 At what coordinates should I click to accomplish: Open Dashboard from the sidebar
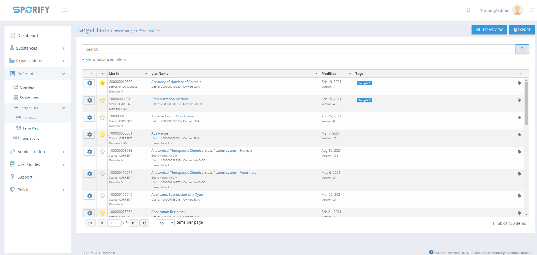tap(28, 36)
